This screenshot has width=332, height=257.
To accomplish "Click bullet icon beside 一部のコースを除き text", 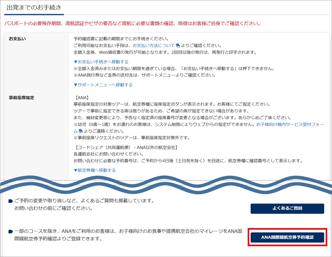I will click(11, 231).
